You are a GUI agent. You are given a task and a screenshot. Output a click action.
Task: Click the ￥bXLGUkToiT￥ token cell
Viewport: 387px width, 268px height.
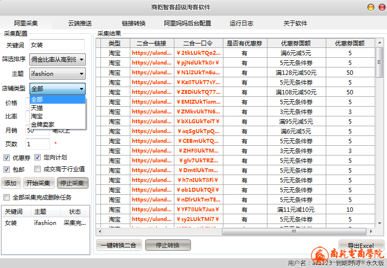coord(198,121)
